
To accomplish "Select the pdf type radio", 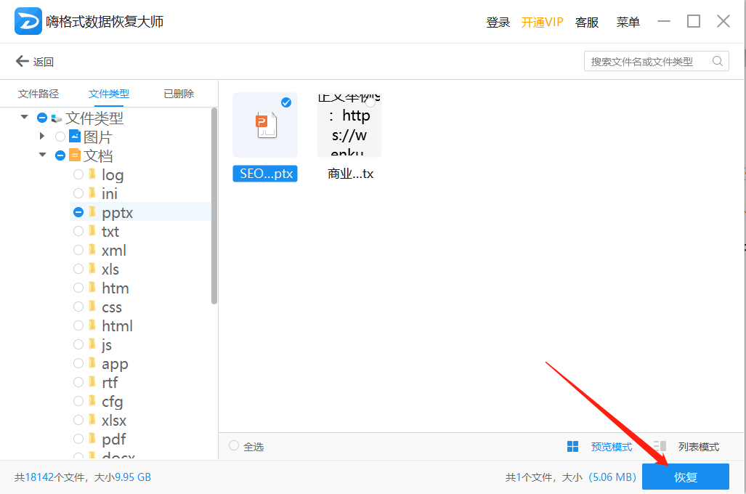I will pos(78,438).
